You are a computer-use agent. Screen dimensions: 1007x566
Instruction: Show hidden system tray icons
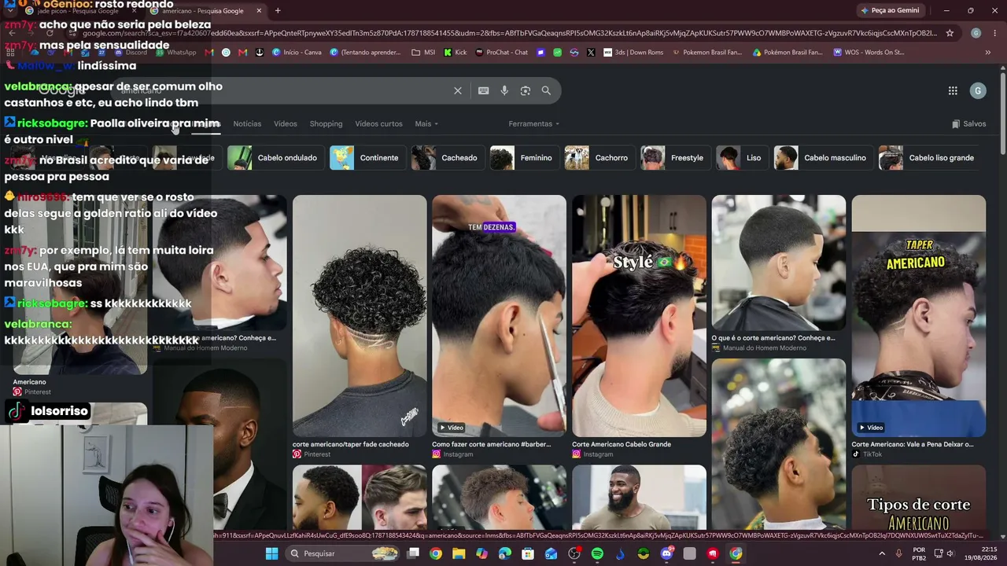pos(882,553)
